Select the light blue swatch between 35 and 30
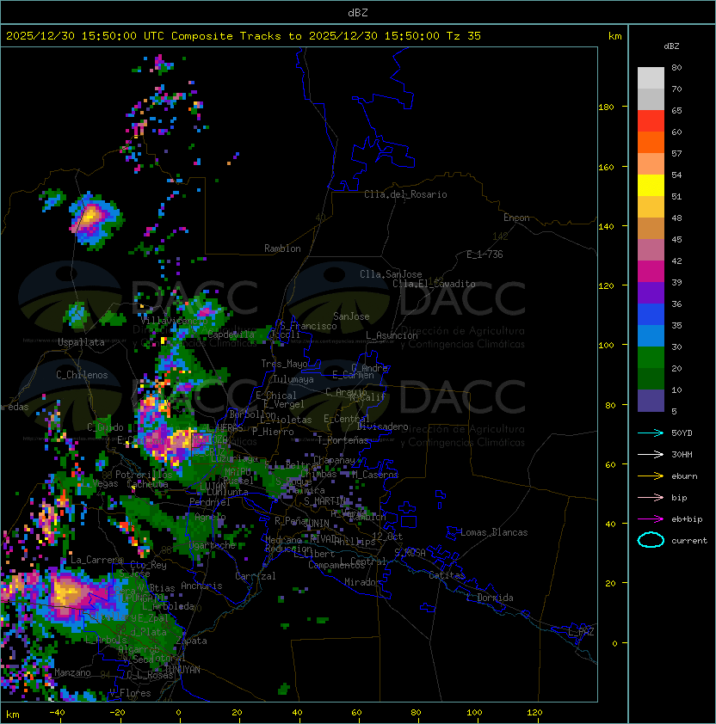Viewport: 716px width, 724px height. coord(651,336)
